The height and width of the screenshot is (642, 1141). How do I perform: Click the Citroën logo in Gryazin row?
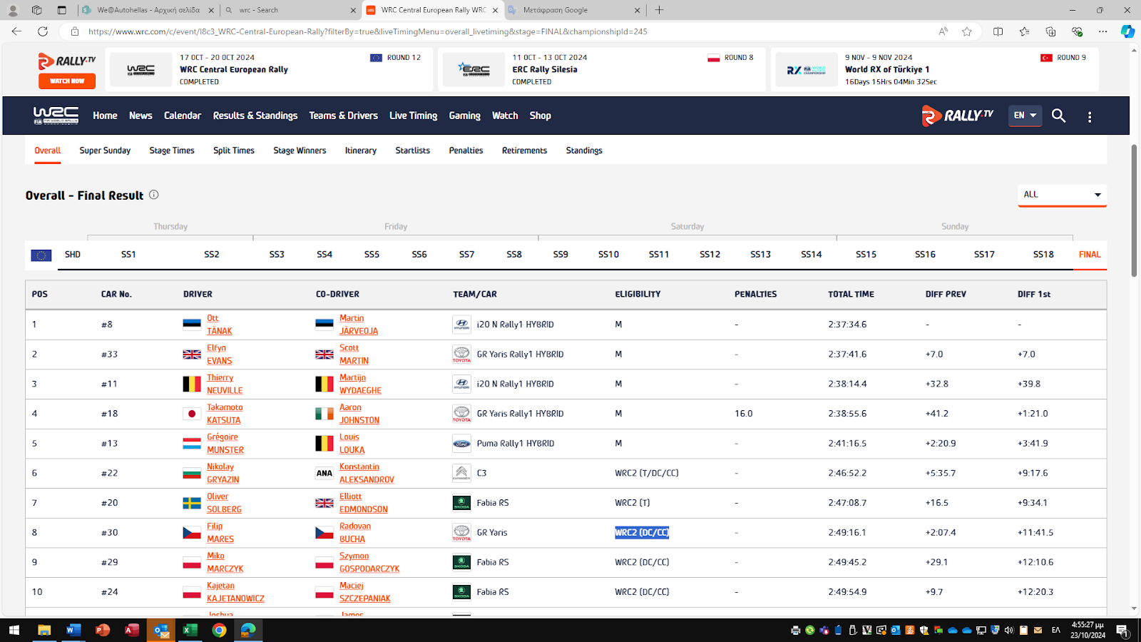[x=461, y=473]
